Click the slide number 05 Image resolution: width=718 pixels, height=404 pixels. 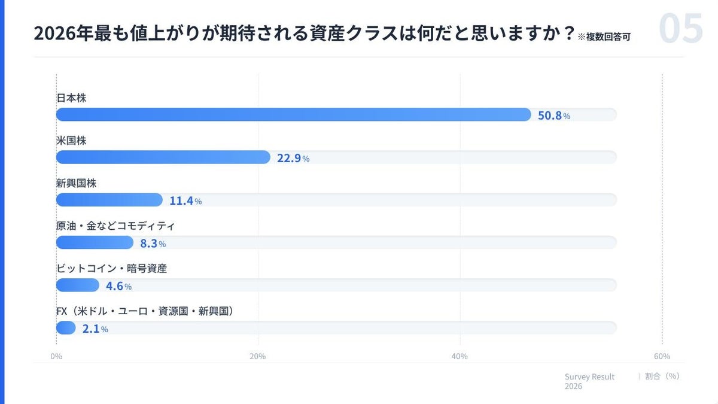(x=680, y=29)
